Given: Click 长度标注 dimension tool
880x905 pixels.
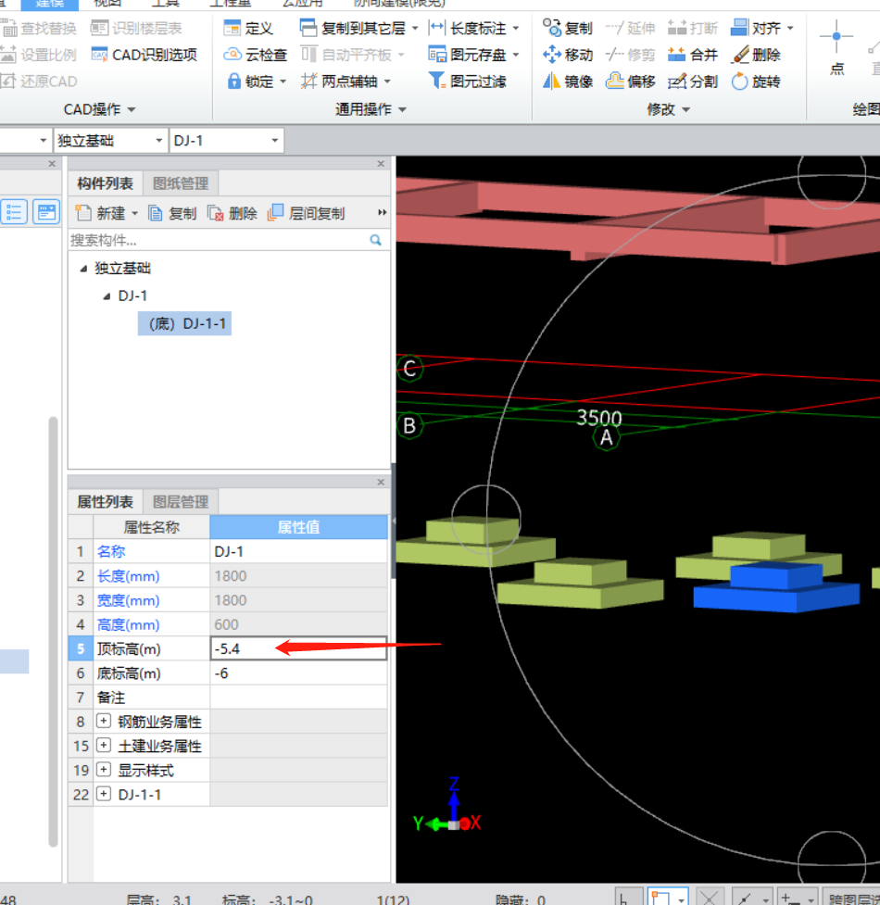Looking at the screenshot, I should (x=468, y=28).
